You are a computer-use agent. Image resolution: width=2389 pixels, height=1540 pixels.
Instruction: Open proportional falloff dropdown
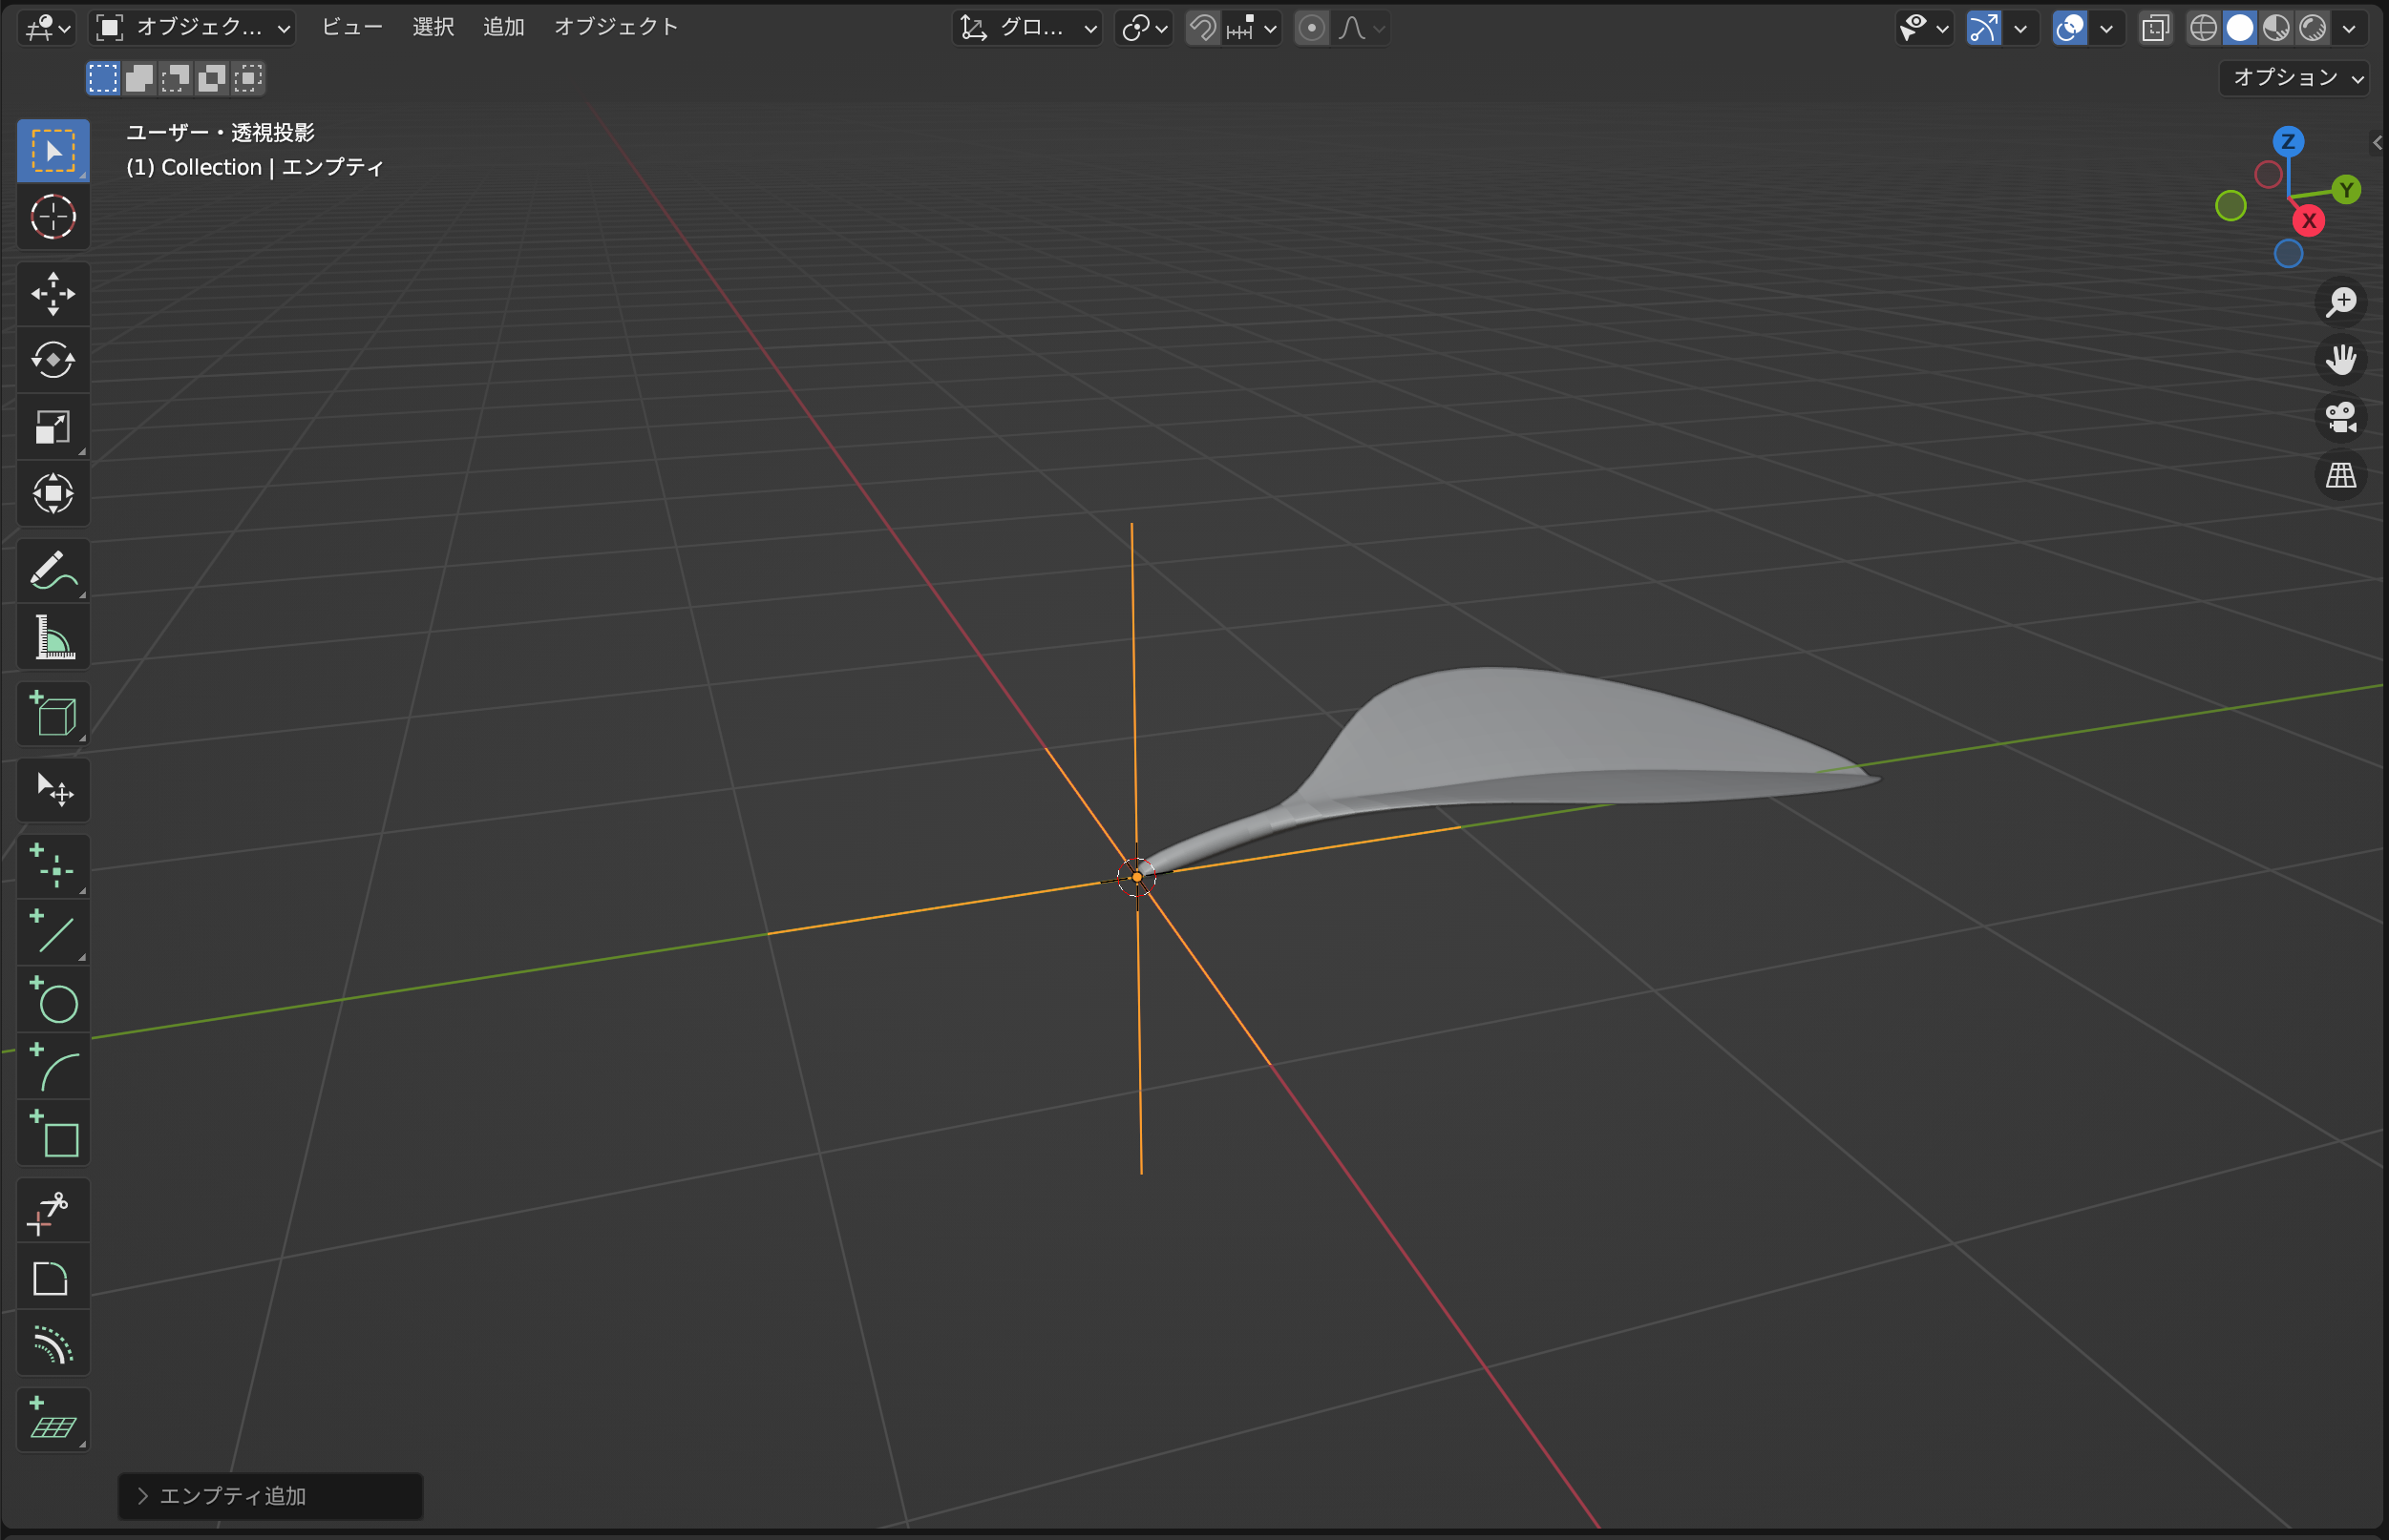coord(1361,28)
